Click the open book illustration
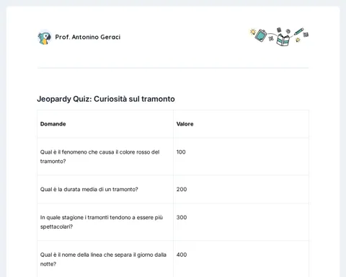The image size is (346, 277). (283, 40)
